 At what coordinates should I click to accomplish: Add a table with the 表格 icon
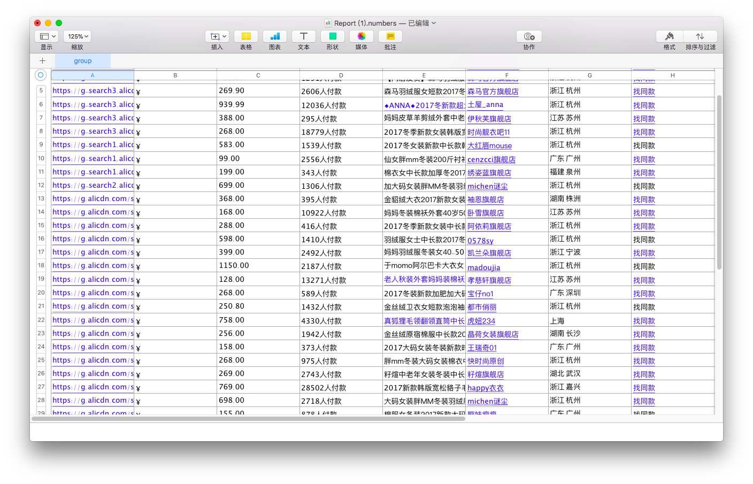[x=246, y=36]
